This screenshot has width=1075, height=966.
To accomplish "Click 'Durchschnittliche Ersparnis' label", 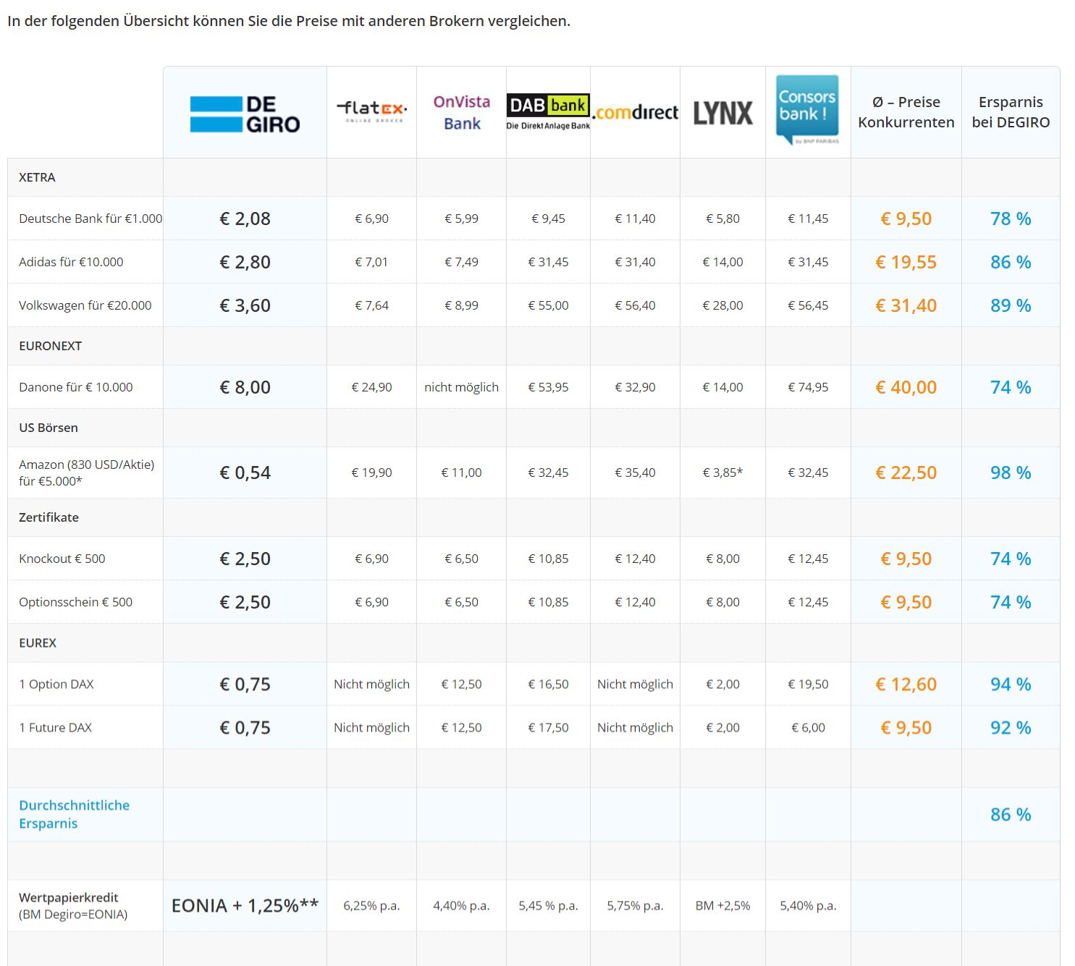I will [74, 814].
